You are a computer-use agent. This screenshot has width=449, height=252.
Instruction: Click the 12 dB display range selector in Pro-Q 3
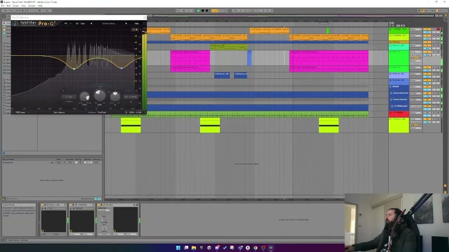coord(135,30)
